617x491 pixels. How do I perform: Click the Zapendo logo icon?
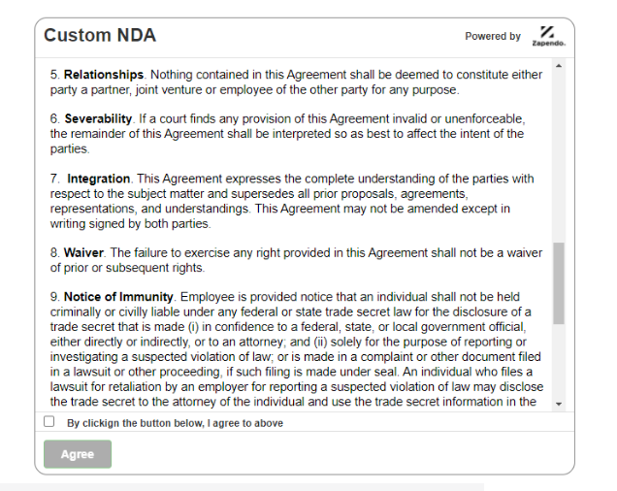548,31
